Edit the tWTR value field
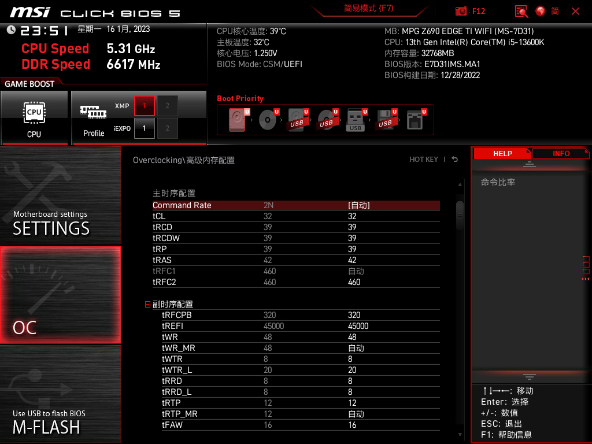Viewport: 592px width, 444px height. tap(350, 359)
